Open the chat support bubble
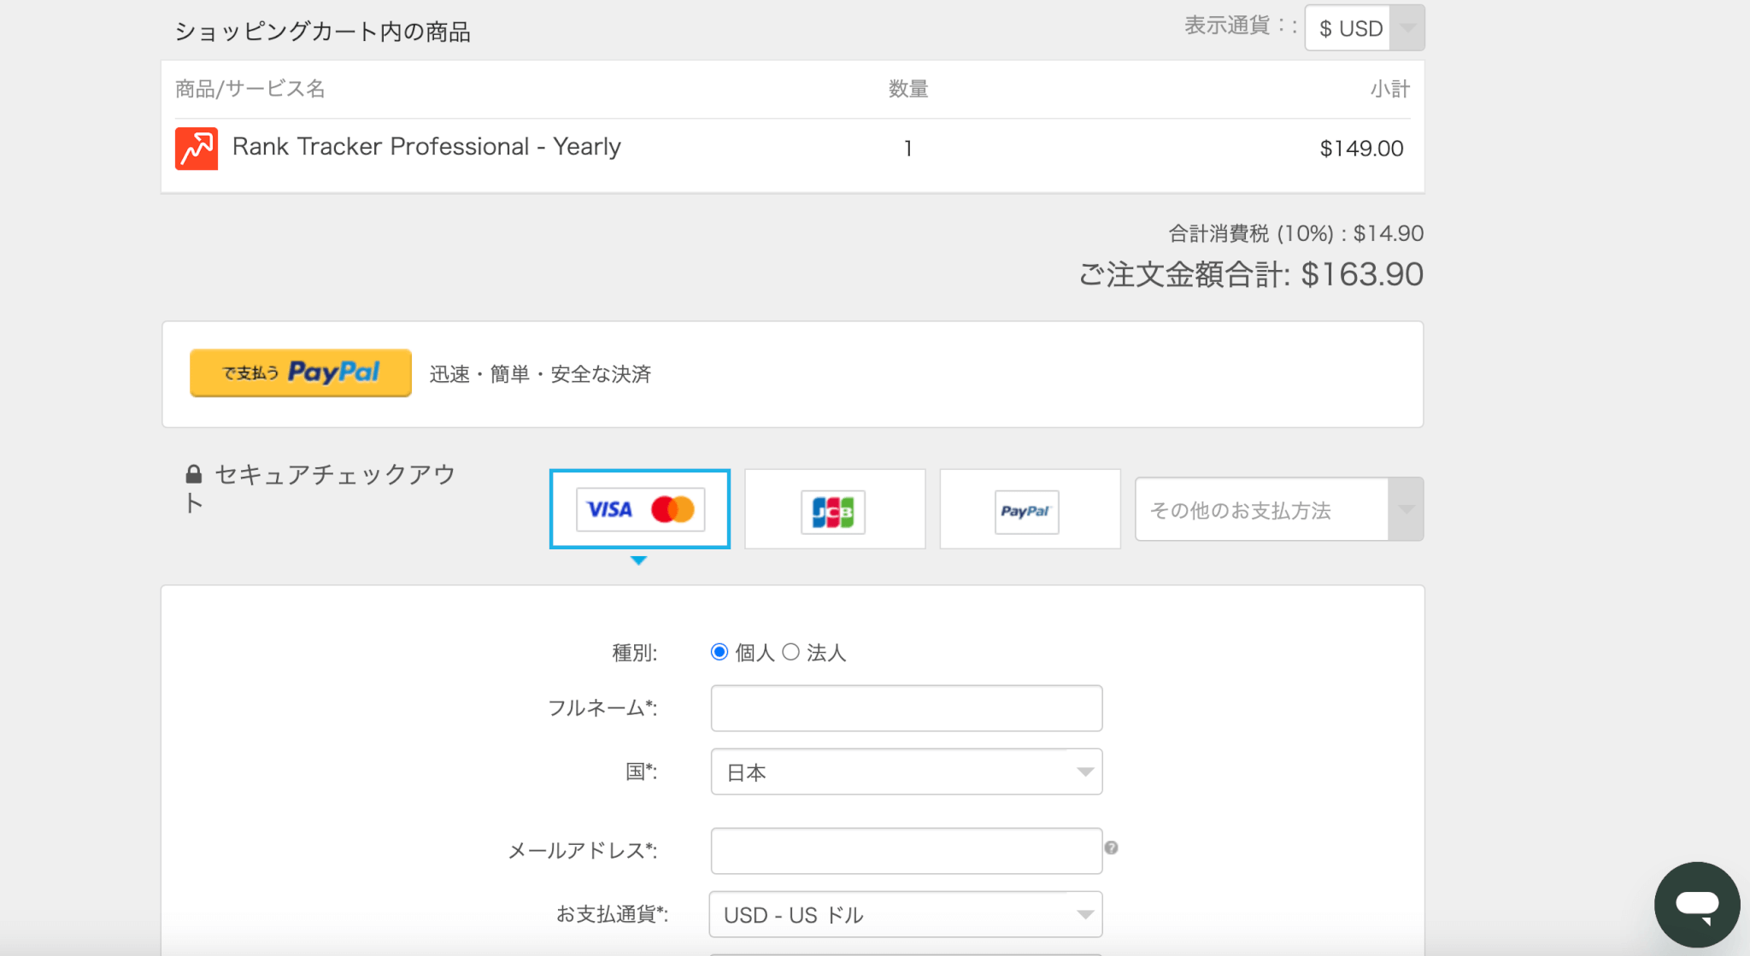The image size is (1750, 956). click(x=1697, y=905)
